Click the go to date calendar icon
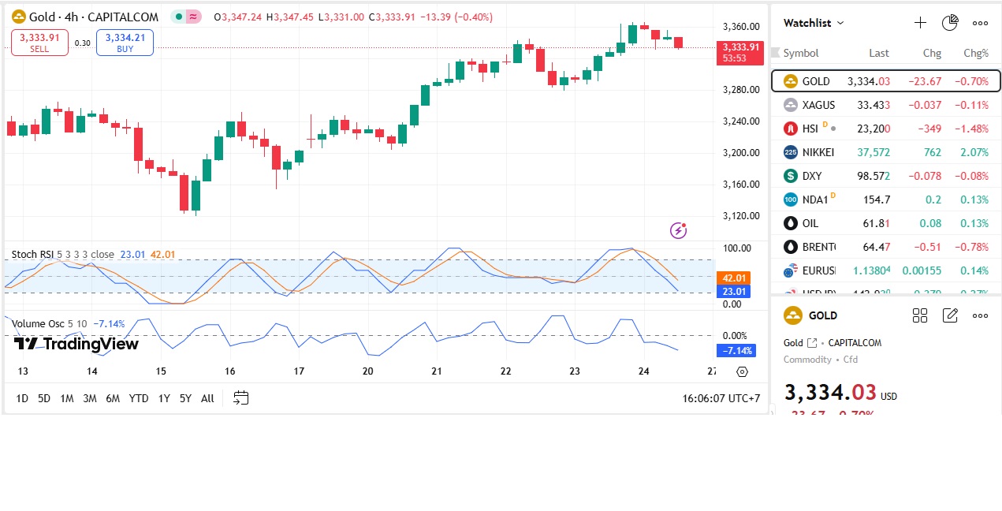This screenshot has width=1002, height=511. tap(241, 398)
